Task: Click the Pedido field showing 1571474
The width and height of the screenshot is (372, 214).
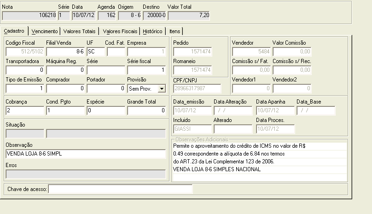Action: [192, 52]
